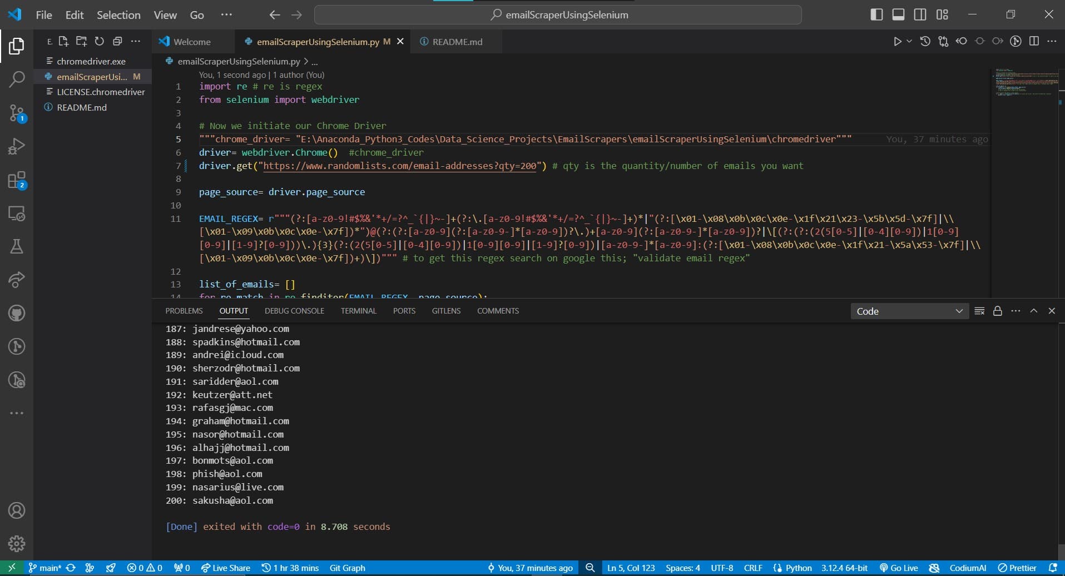
Task: Open Timeline/history view in editor toolbar
Action: click(925, 41)
